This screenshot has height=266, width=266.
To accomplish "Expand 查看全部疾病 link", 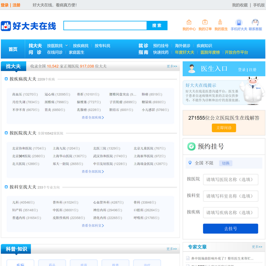I will (92, 118).
